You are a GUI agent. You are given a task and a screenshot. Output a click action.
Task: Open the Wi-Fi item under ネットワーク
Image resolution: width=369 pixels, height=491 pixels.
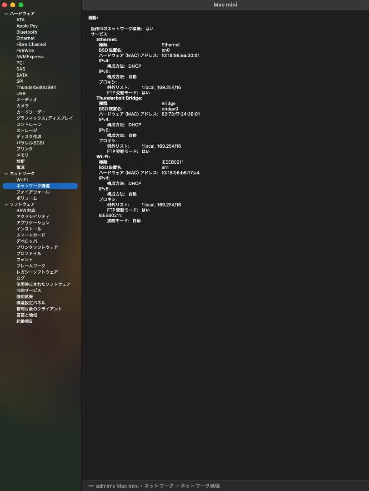coord(22,180)
